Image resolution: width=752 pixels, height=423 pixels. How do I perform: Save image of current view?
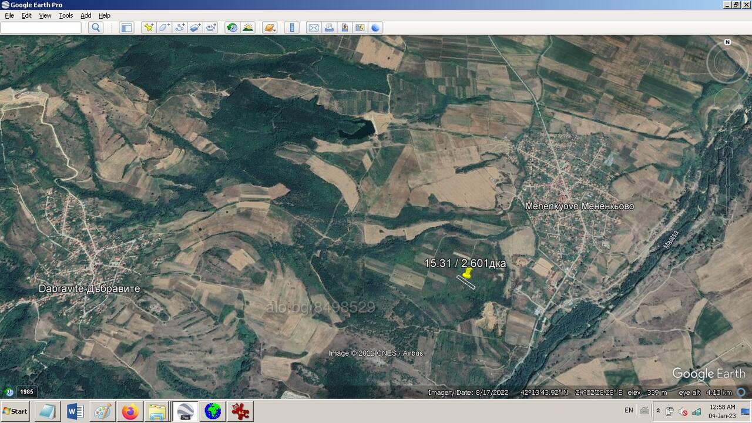pyautogui.click(x=344, y=28)
